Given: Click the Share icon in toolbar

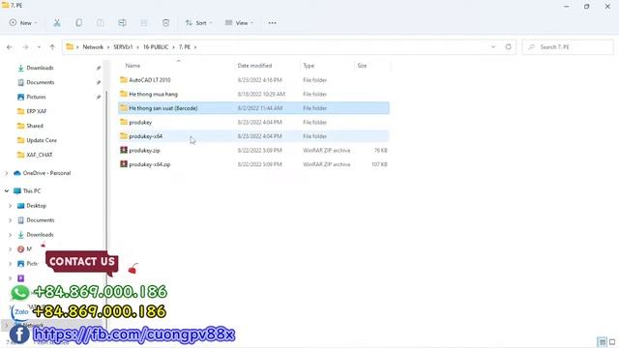Looking at the screenshot, I should [x=144, y=23].
